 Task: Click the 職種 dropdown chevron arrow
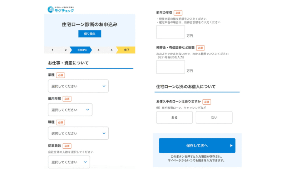[104, 133]
